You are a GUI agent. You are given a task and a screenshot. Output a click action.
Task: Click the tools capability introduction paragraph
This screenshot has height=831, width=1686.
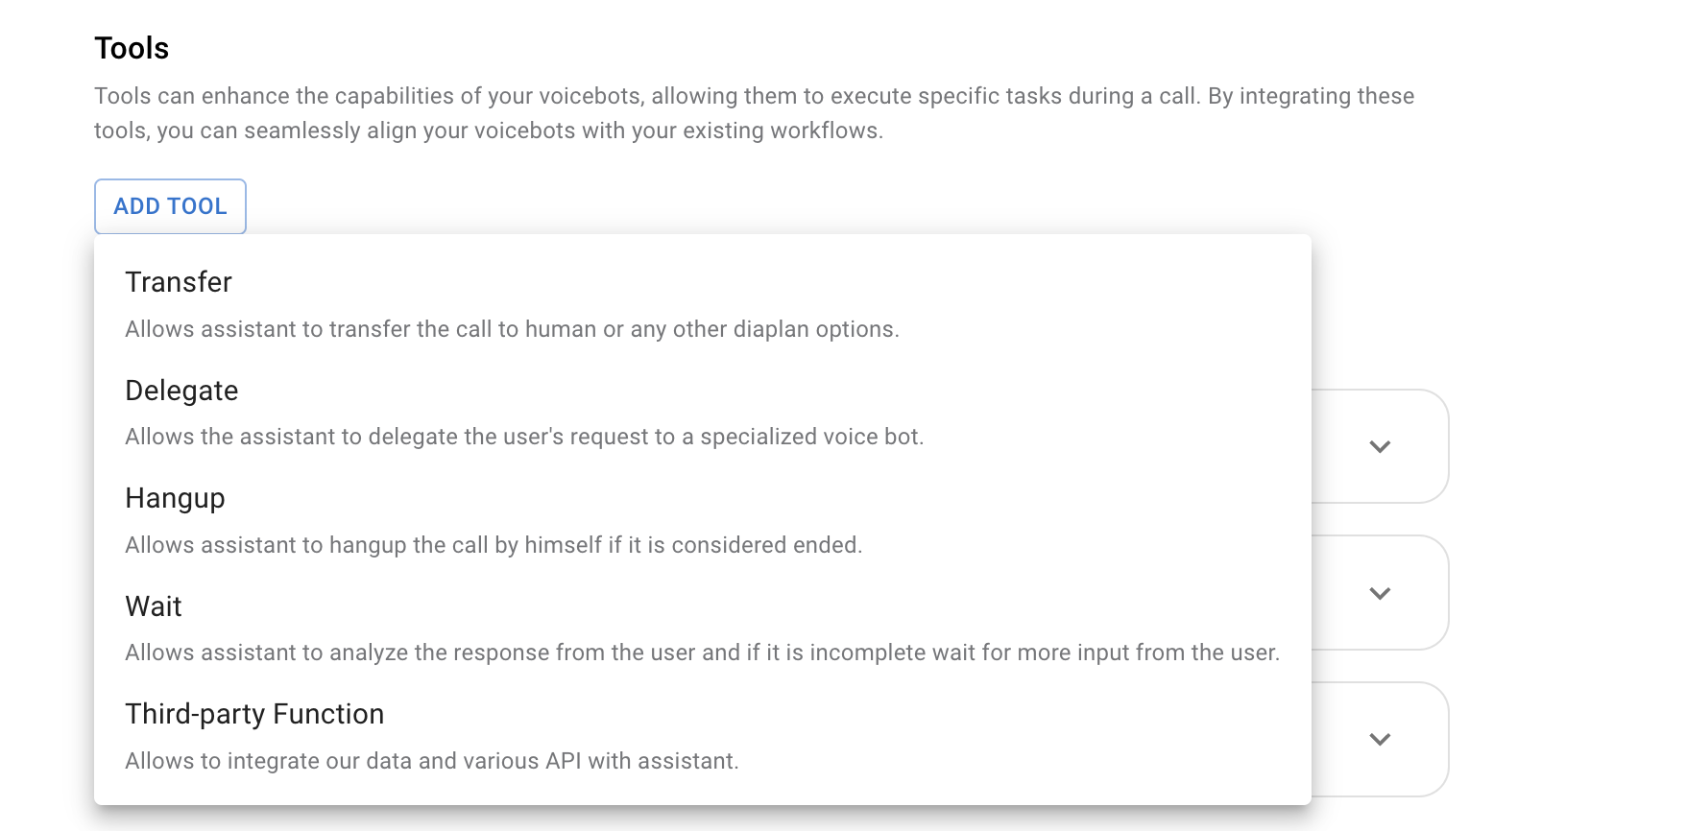755,112
